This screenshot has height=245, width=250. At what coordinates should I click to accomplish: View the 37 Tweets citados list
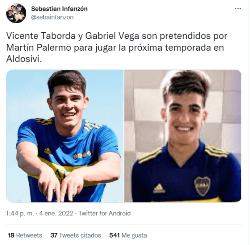coord(76,235)
